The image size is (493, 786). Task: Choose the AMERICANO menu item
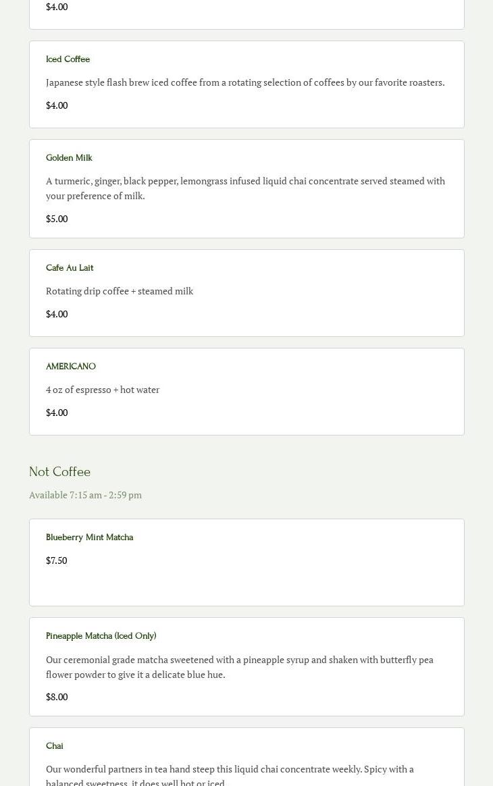coord(71,367)
